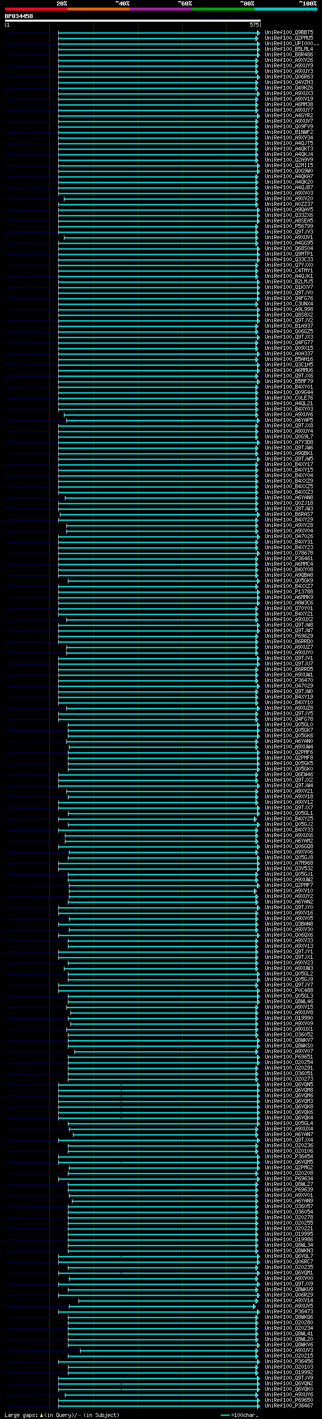322x1419 pixels.
Task: Click hit UniRef100_Q2MII5
Action: [289, 165]
